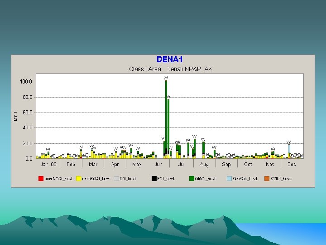Click the 40.0 y-axis label
326x245 pixels.
[x=28, y=127]
